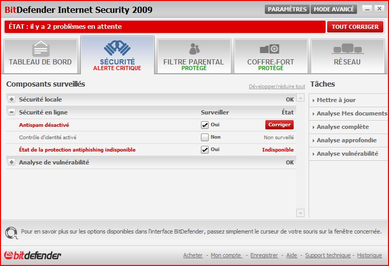Click the Indisponible status text
The width and height of the screenshot is (389, 266).
pyautogui.click(x=278, y=150)
